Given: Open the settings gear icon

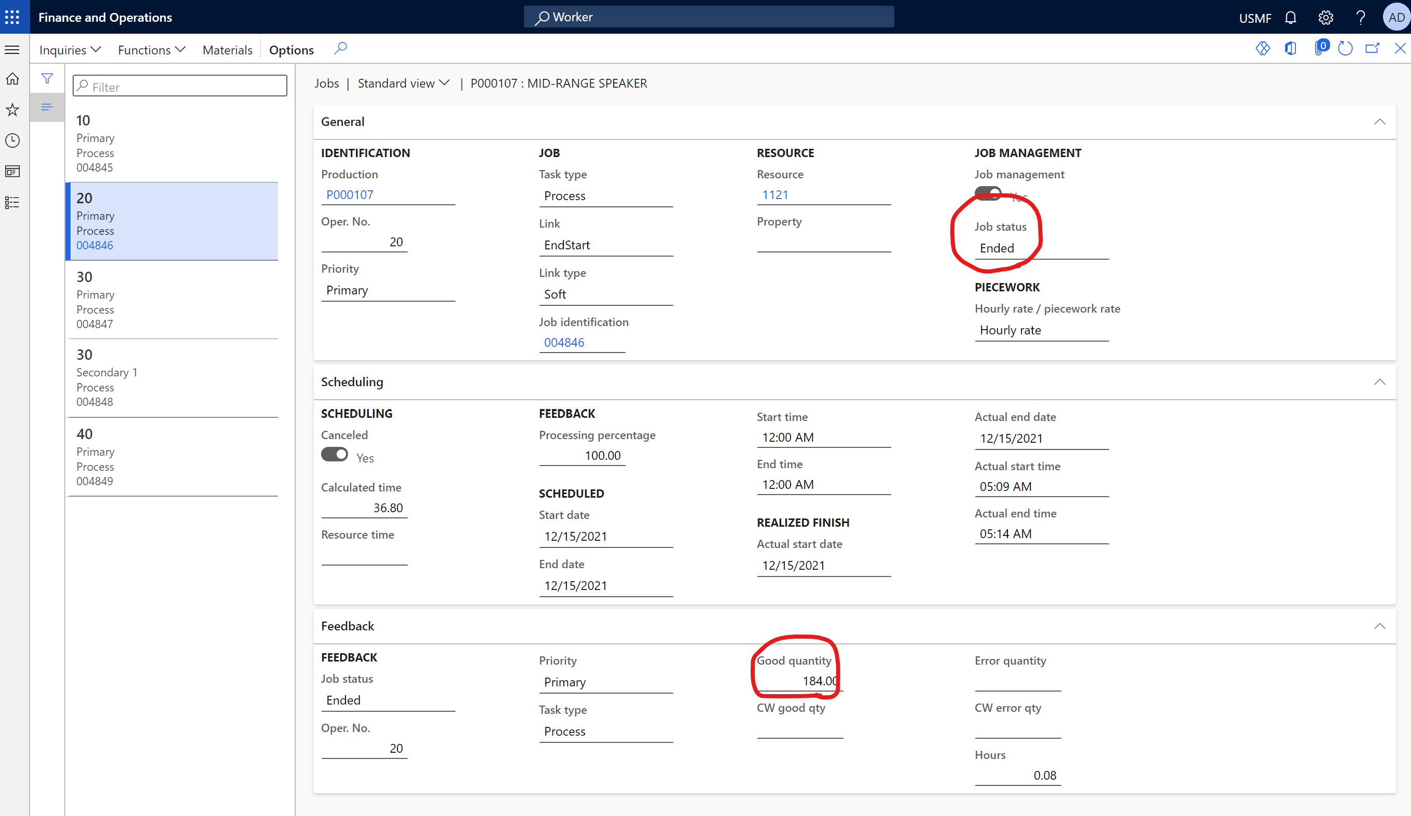Looking at the screenshot, I should (x=1325, y=17).
